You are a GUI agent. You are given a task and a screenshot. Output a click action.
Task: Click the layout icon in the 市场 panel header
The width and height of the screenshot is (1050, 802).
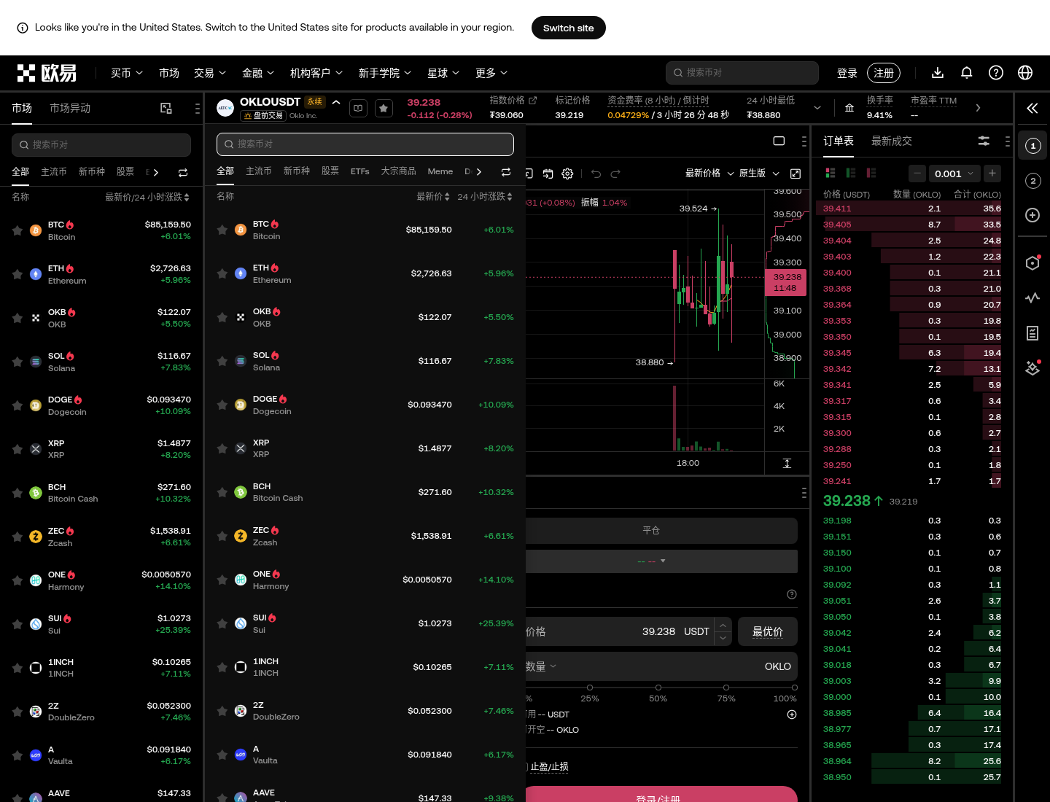click(x=166, y=109)
